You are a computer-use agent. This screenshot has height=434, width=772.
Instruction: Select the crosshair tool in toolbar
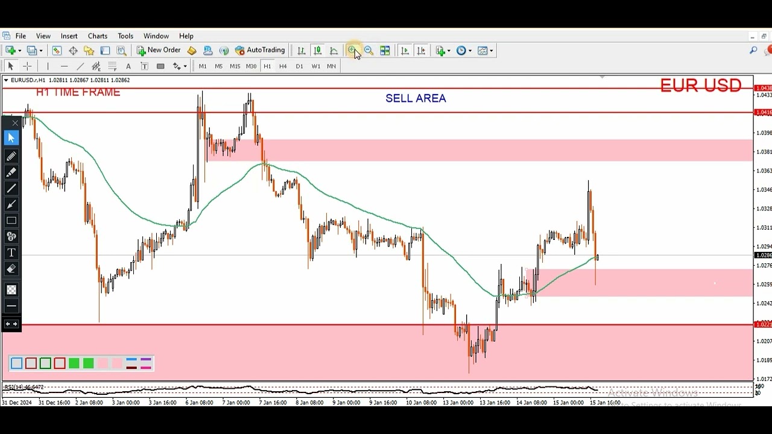pos(27,66)
